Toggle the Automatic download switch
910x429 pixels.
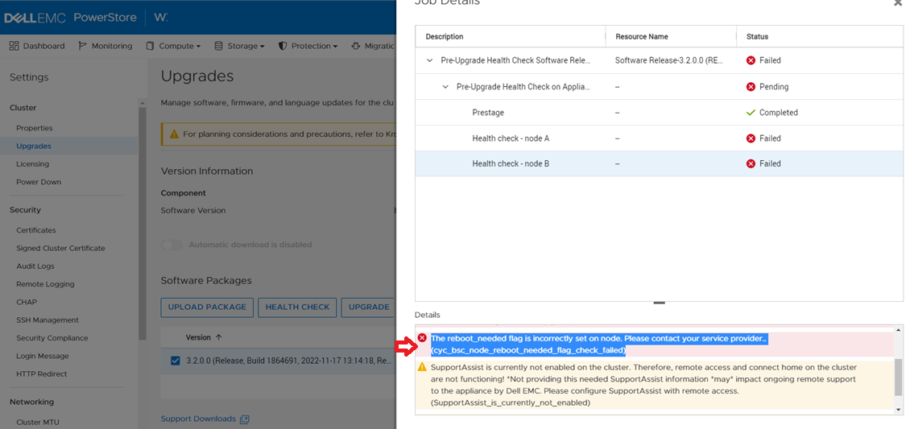[172, 245]
